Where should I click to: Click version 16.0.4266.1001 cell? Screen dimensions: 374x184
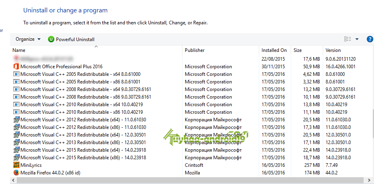(340, 67)
